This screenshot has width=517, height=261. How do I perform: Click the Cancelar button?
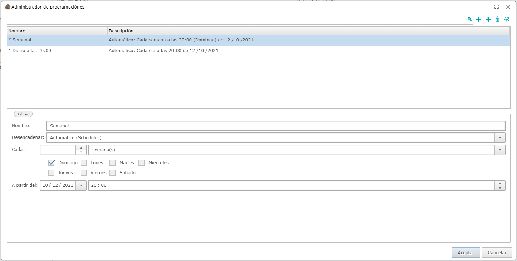[497, 252]
